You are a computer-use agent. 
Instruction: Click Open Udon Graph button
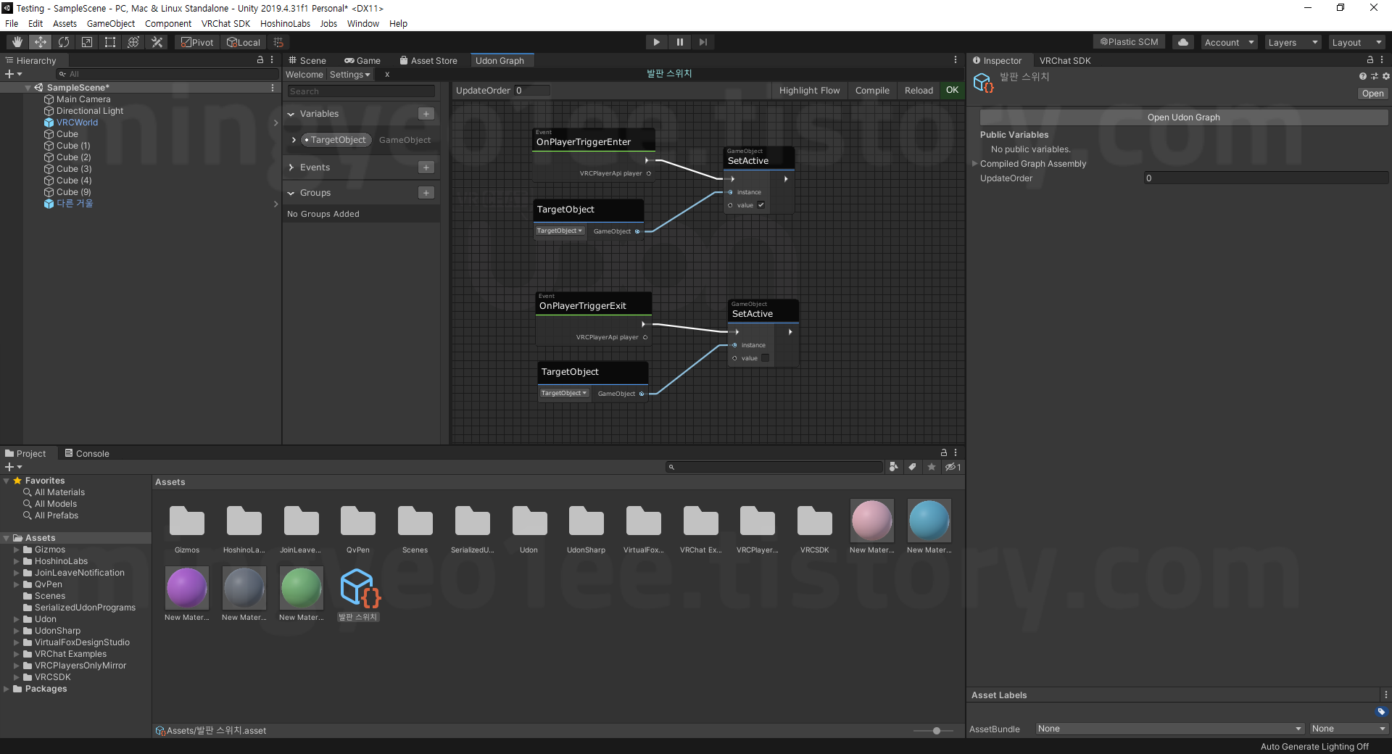coord(1184,117)
